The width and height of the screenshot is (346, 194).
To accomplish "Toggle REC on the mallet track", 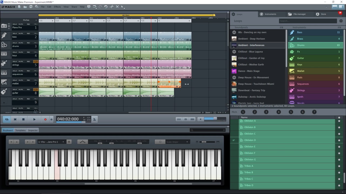I will [x=28, y=80].
